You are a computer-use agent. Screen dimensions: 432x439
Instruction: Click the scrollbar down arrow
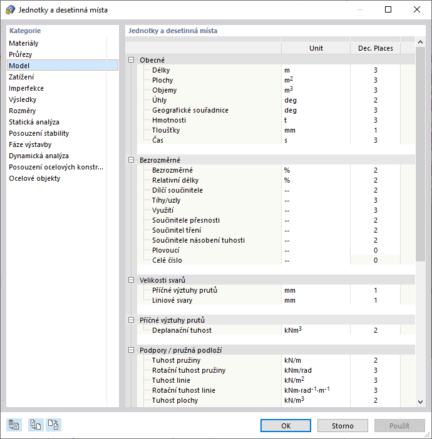(x=420, y=402)
